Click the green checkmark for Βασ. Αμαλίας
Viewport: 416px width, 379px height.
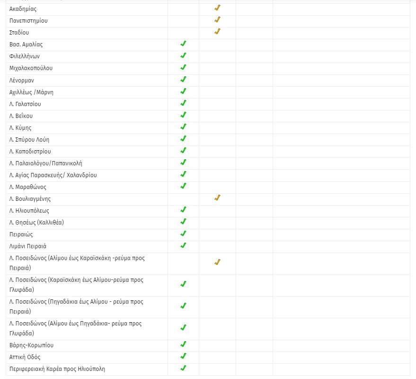183,44
